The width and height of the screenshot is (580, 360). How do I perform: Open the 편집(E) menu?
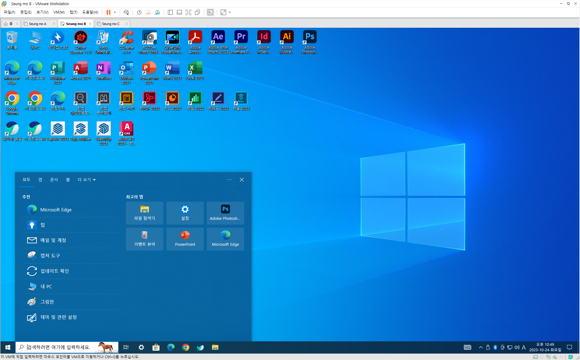pyautogui.click(x=26, y=12)
